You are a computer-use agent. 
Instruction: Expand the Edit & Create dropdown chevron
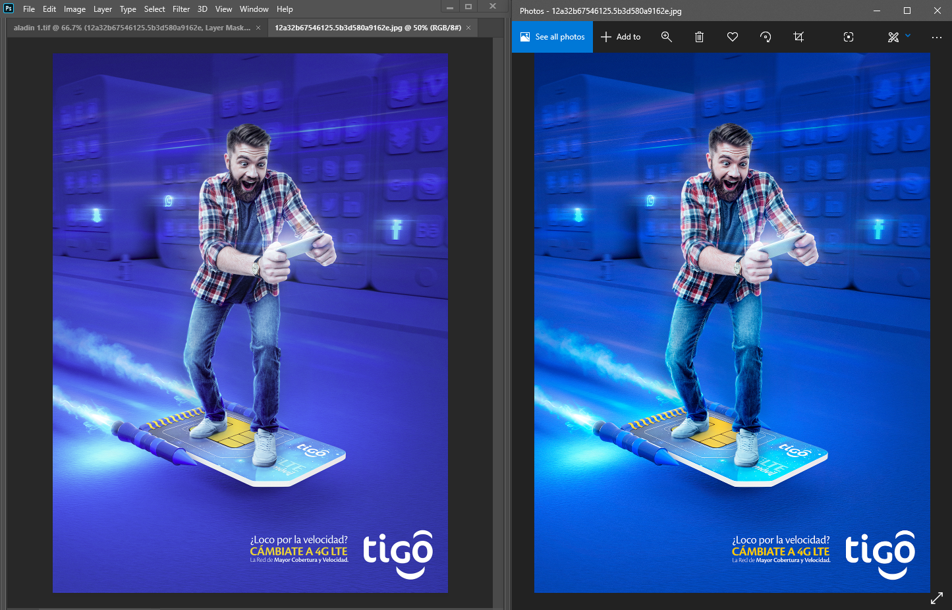coord(908,36)
